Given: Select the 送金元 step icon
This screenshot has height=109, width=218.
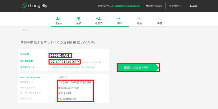Looking at the screenshot, I should tap(58, 19).
